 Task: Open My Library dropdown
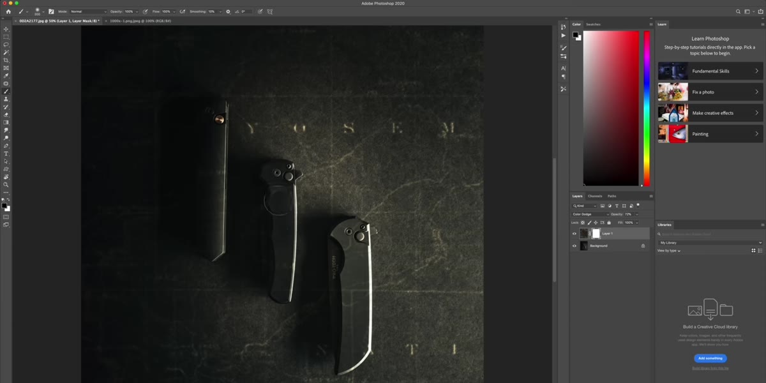pos(710,243)
